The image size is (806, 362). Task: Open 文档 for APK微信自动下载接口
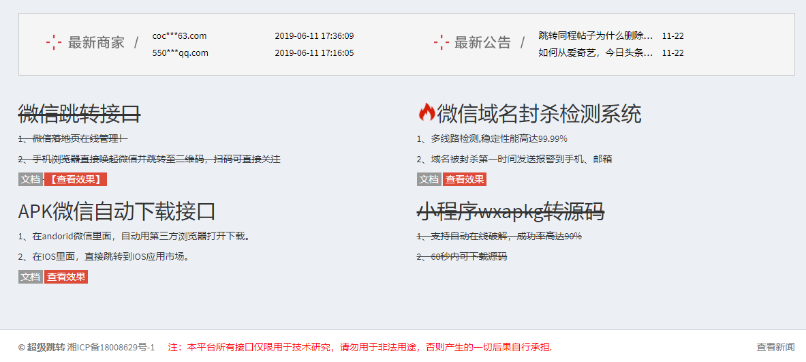30,277
